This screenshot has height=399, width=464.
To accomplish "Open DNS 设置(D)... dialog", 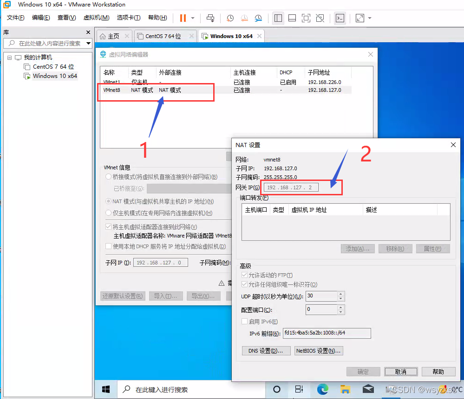I will point(266,351).
